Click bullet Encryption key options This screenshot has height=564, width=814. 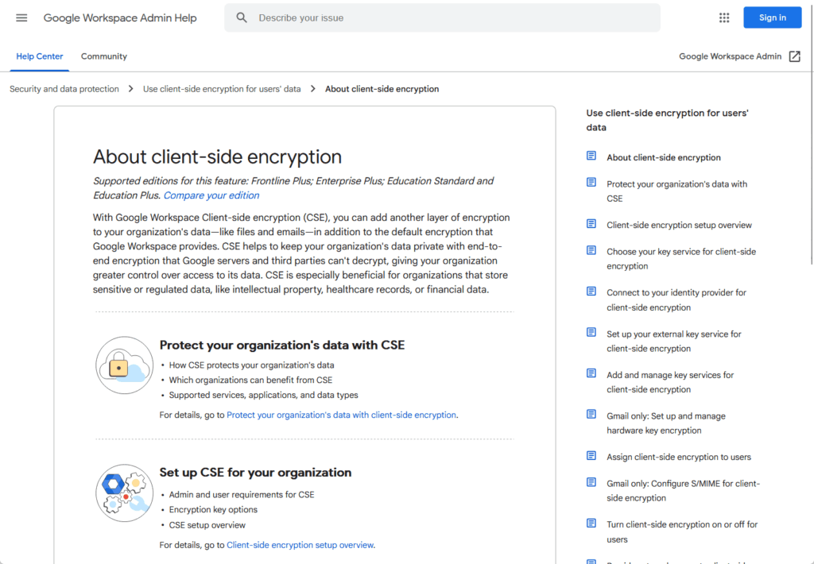coord(213,509)
